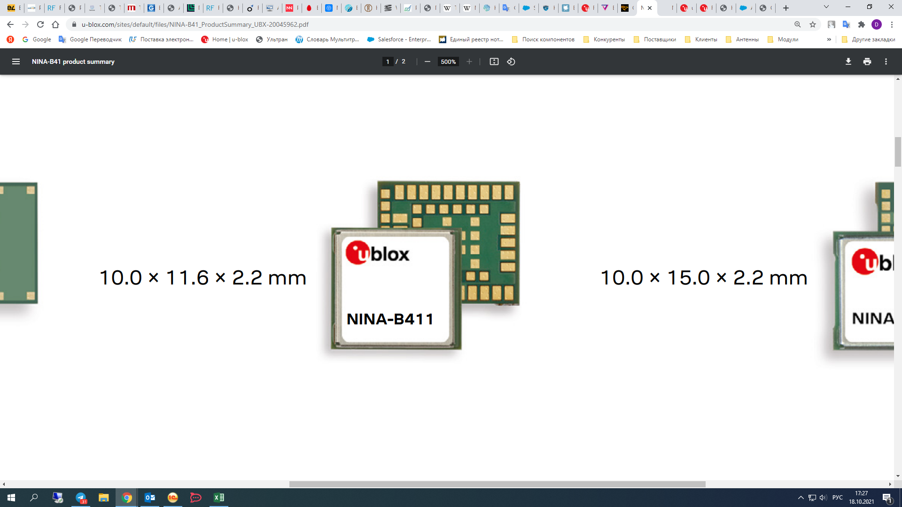The image size is (902, 507).
Task: Open the purple D profile avatar
Action: tap(877, 24)
